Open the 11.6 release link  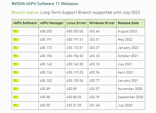(16, 56)
